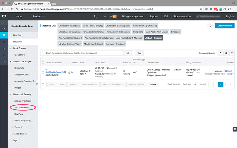This screenshot has height=148, width=237.
Task: Click the highlighted list icon in left rail
Action: pyautogui.click(x=4, y=35)
